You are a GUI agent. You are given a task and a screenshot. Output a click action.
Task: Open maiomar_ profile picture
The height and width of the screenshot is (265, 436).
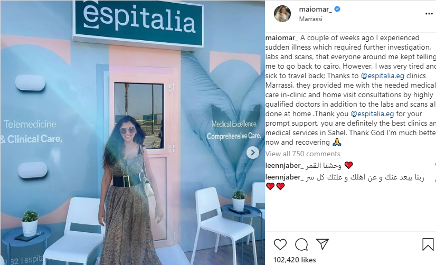click(282, 13)
